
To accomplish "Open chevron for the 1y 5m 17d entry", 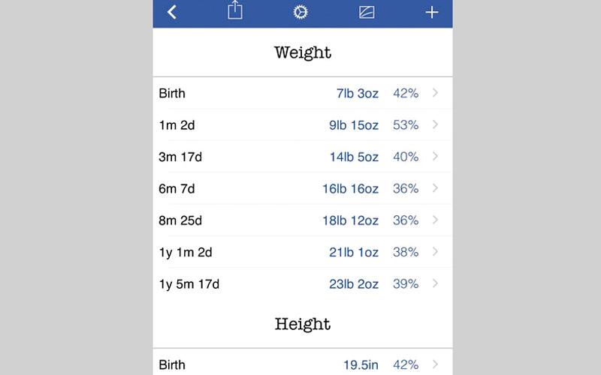I will (x=436, y=284).
